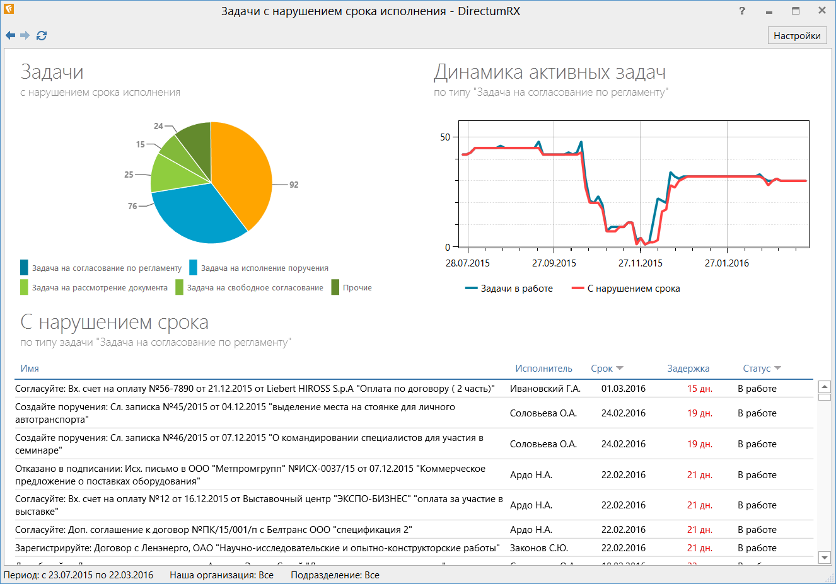This screenshot has width=836, height=584.
Task: Sort the table by Статус column
Action: click(x=757, y=369)
